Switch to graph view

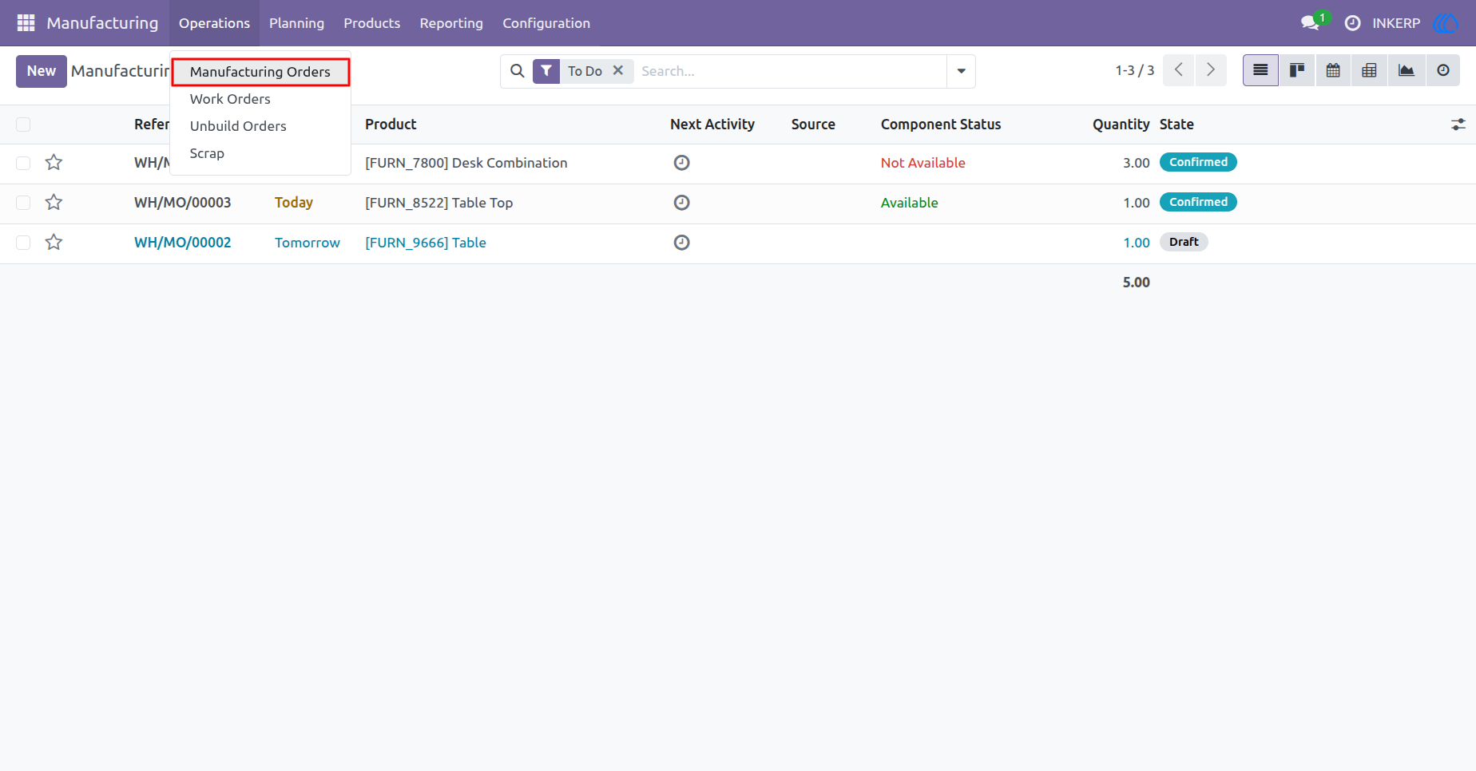point(1406,70)
